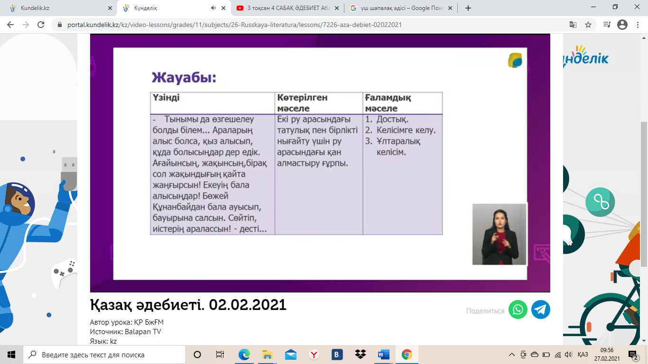Share the lesson via WhatsApp
This screenshot has width=648, height=364.
click(518, 309)
